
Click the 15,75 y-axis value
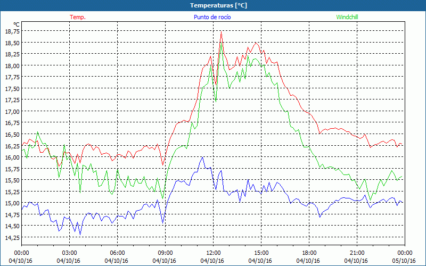12,169
